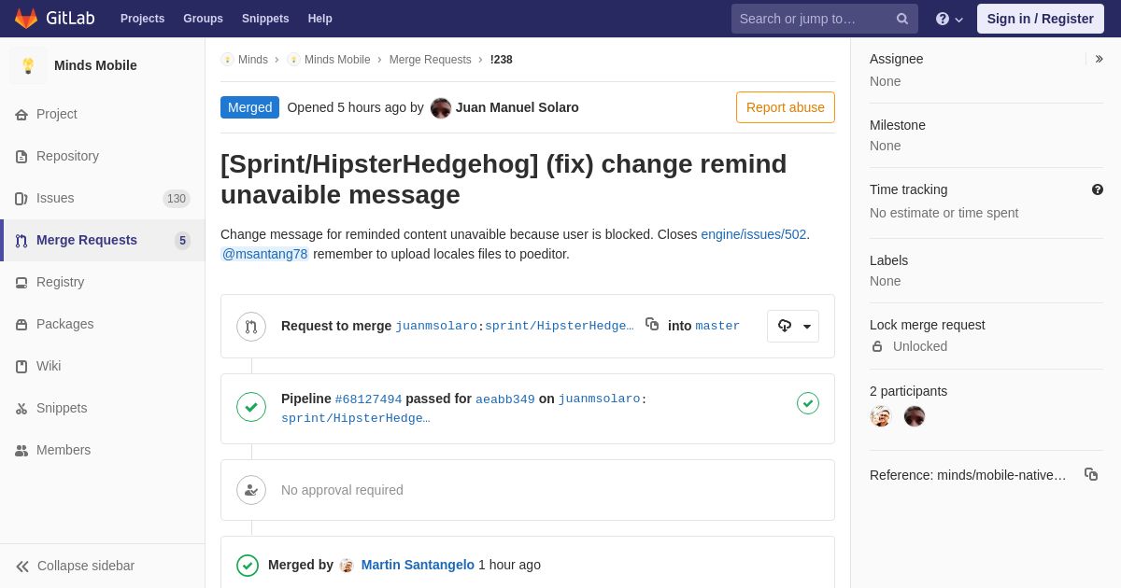Click the Repository file icon
This screenshot has height=588, width=1121.
pos(21,157)
